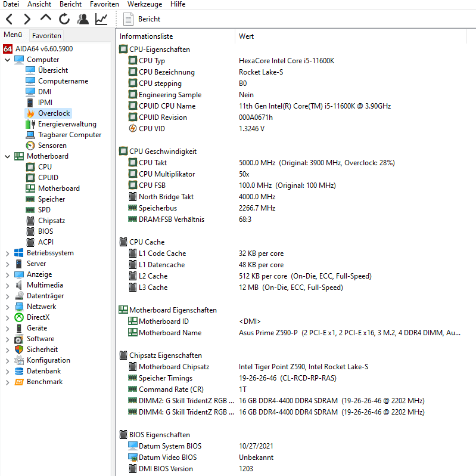This screenshot has width=476, height=476.
Task: Expand the Datenbank node
Action: [x=8, y=371]
